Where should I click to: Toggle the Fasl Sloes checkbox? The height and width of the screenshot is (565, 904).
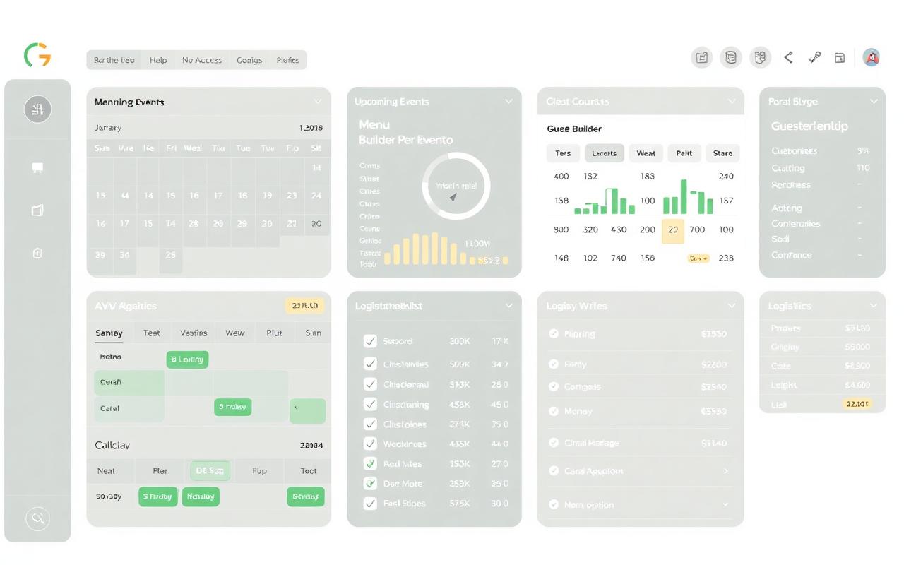(x=369, y=504)
